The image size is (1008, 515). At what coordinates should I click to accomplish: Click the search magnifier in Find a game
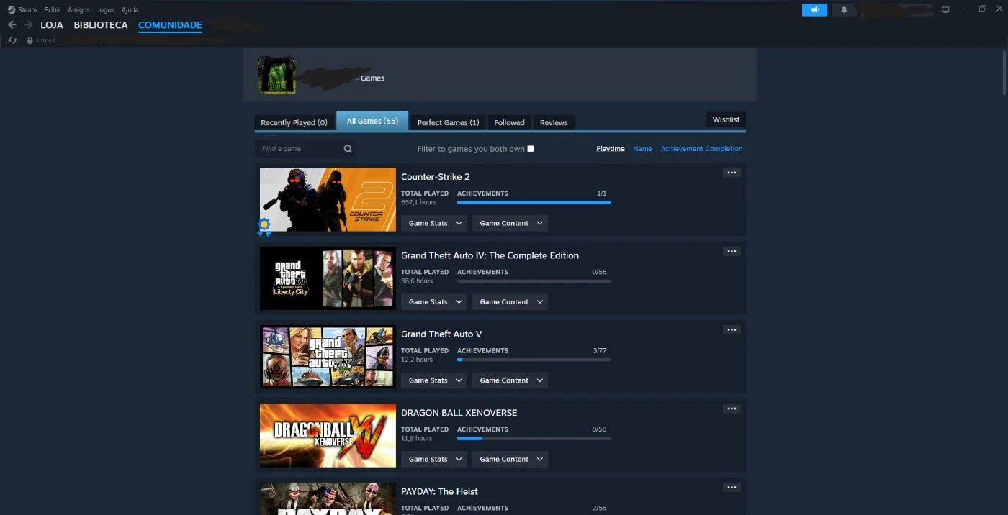click(x=348, y=149)
